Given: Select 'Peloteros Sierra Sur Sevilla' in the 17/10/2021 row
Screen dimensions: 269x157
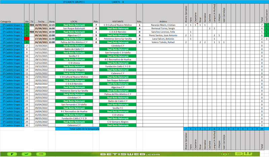Looking at the screenshot, I should pyautogui.click(x=118, y=39).
